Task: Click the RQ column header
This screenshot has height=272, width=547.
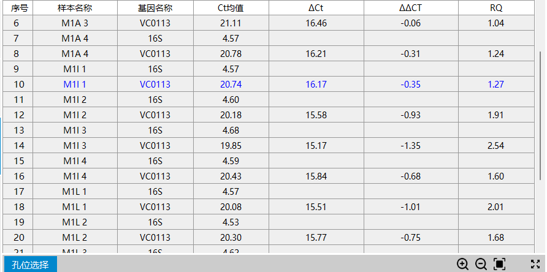Action: tap(495, 8)
